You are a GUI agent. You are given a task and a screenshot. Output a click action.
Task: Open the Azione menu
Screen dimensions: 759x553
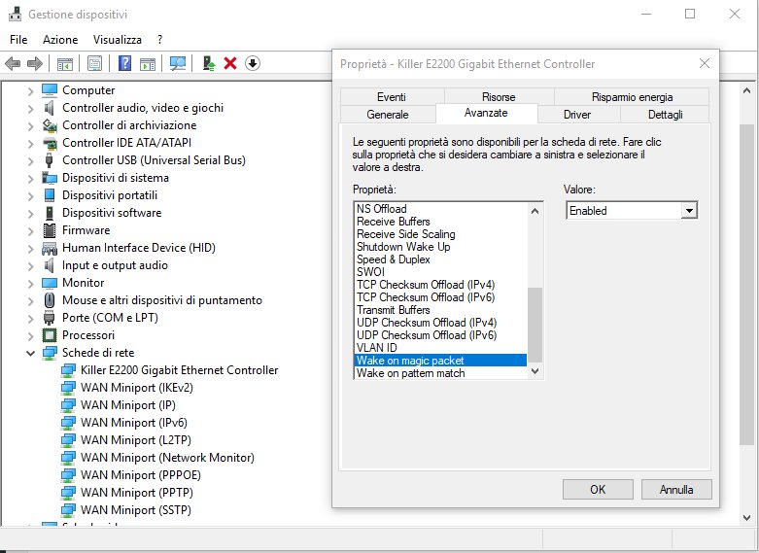(60, 40)
